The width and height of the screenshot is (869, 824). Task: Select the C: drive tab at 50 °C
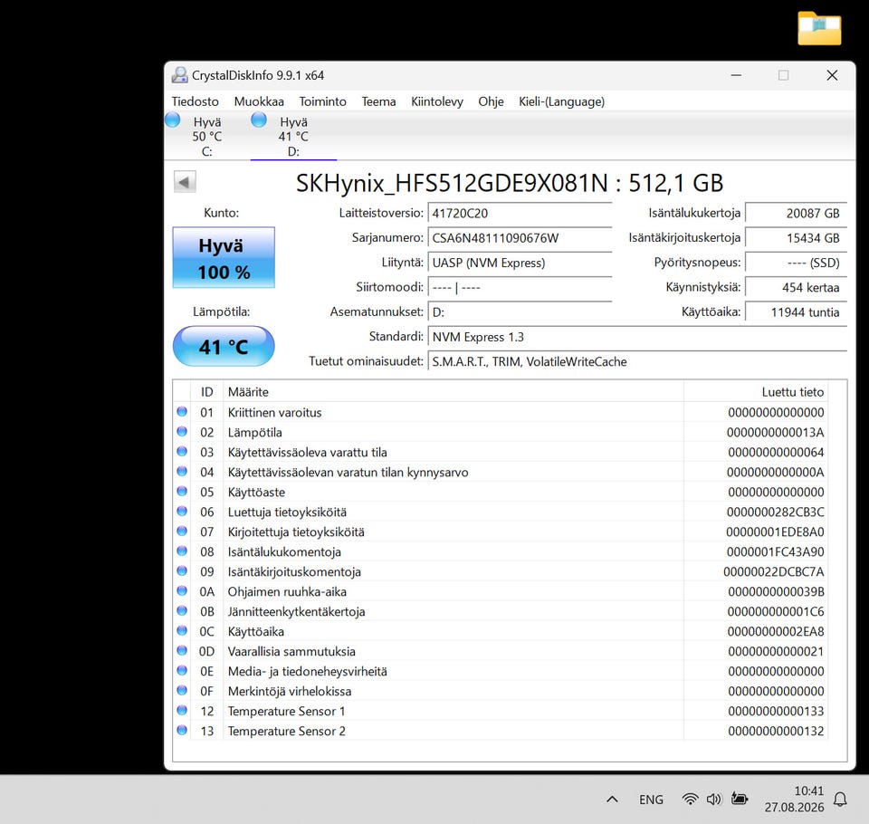coord(205,136)
